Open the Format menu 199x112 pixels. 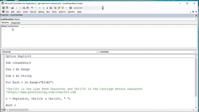[x=33, y=12]
